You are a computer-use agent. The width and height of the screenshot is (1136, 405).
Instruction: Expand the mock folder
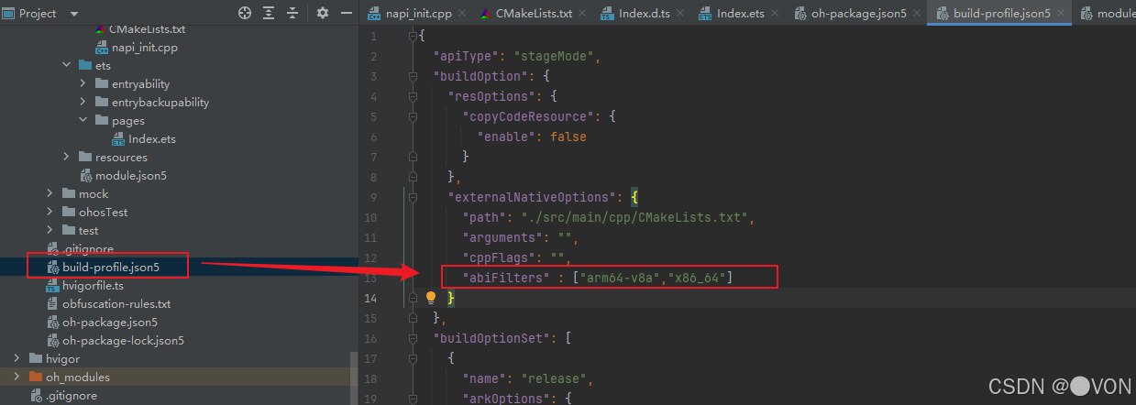[50, 193]
